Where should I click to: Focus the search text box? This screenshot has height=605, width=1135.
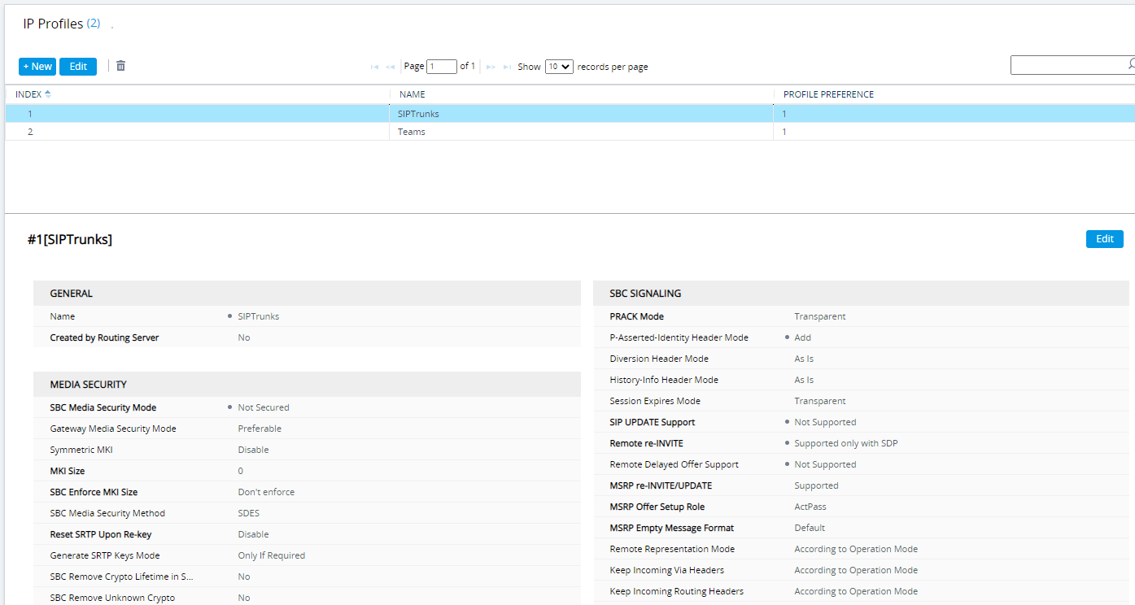click(x=1066, y=65)
